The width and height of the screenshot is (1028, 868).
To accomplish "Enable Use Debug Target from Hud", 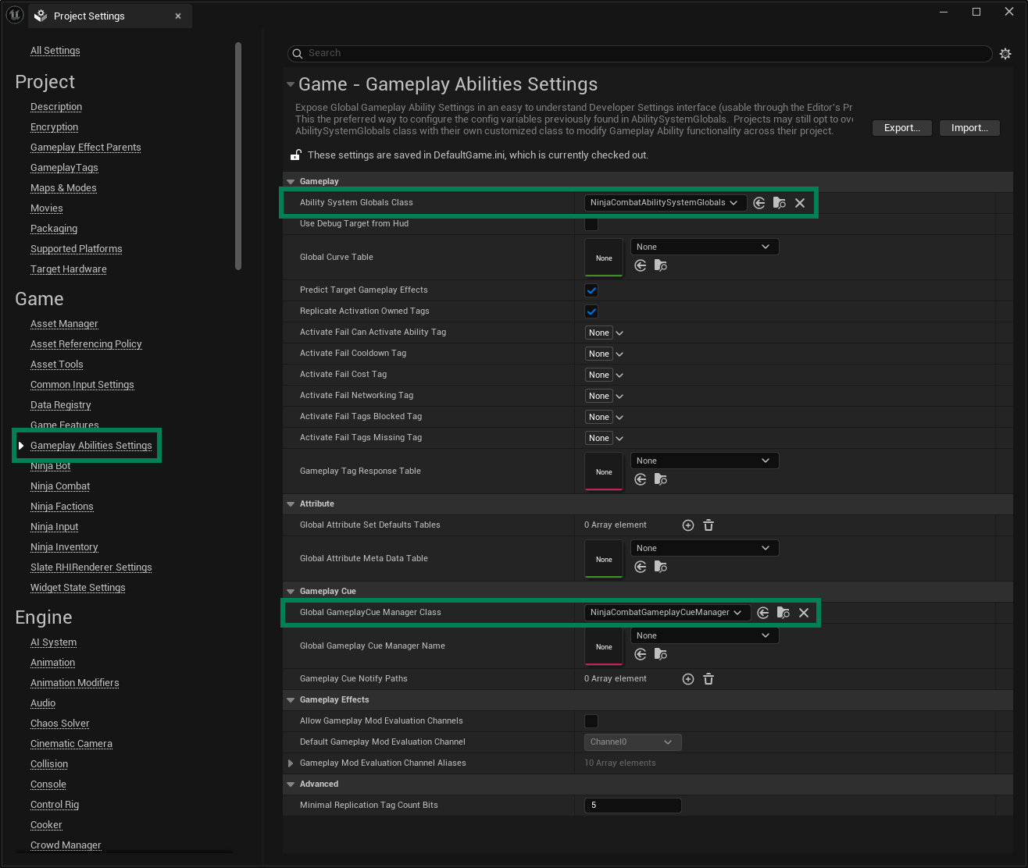I will (591, 224).
